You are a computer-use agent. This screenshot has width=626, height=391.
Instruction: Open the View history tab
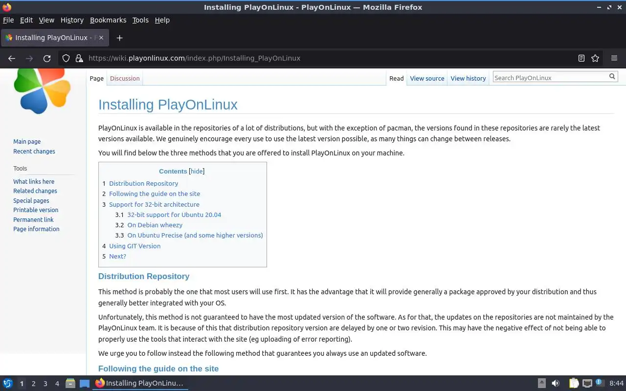click(x=468, y=78)
